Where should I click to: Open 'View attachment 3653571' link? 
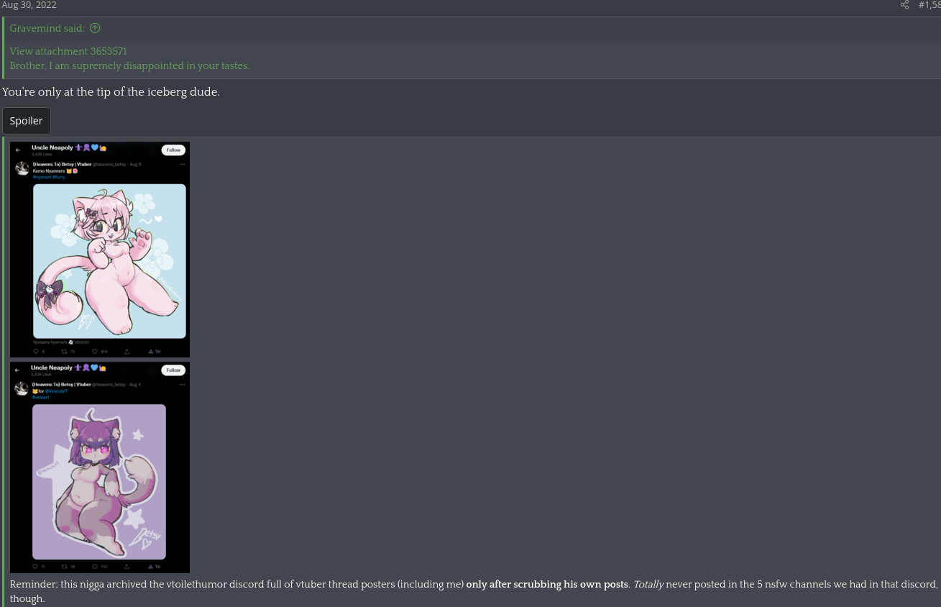(x=68, y=52)
